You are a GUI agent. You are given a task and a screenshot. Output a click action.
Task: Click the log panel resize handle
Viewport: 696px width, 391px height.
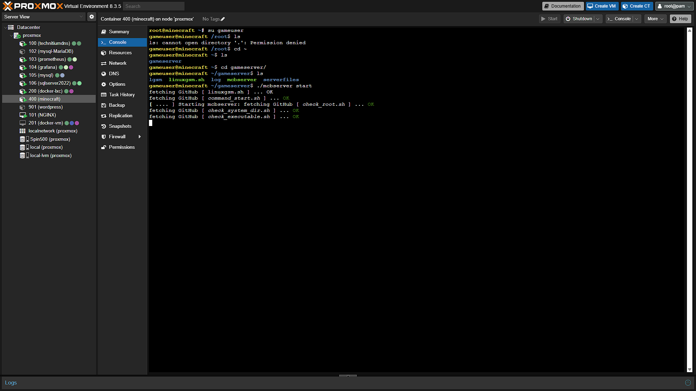tap(348, 375)
